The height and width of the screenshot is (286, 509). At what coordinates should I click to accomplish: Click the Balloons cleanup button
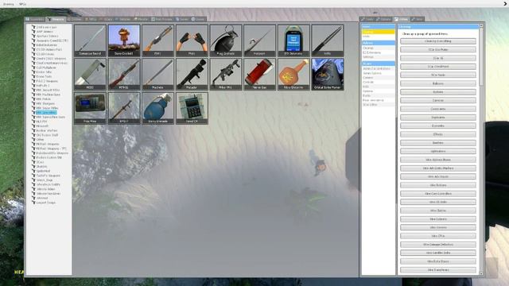438,83
